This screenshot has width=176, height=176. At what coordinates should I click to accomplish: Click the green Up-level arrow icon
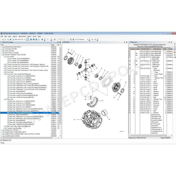pos(8,39)
